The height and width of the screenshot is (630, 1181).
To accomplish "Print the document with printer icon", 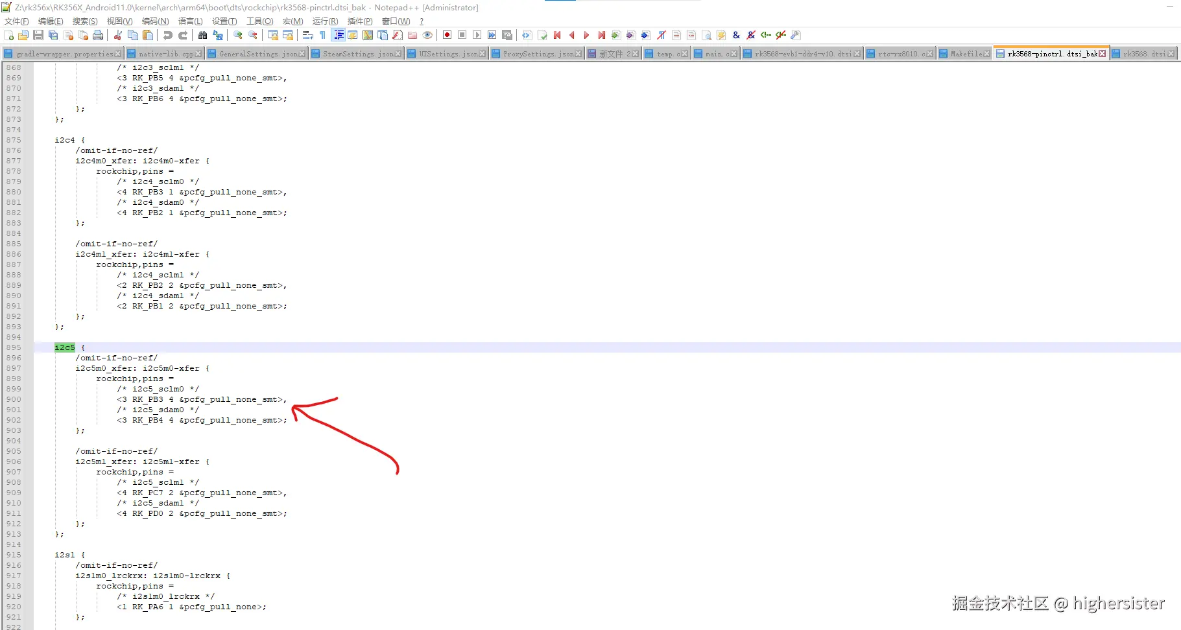I will [98, 35].
